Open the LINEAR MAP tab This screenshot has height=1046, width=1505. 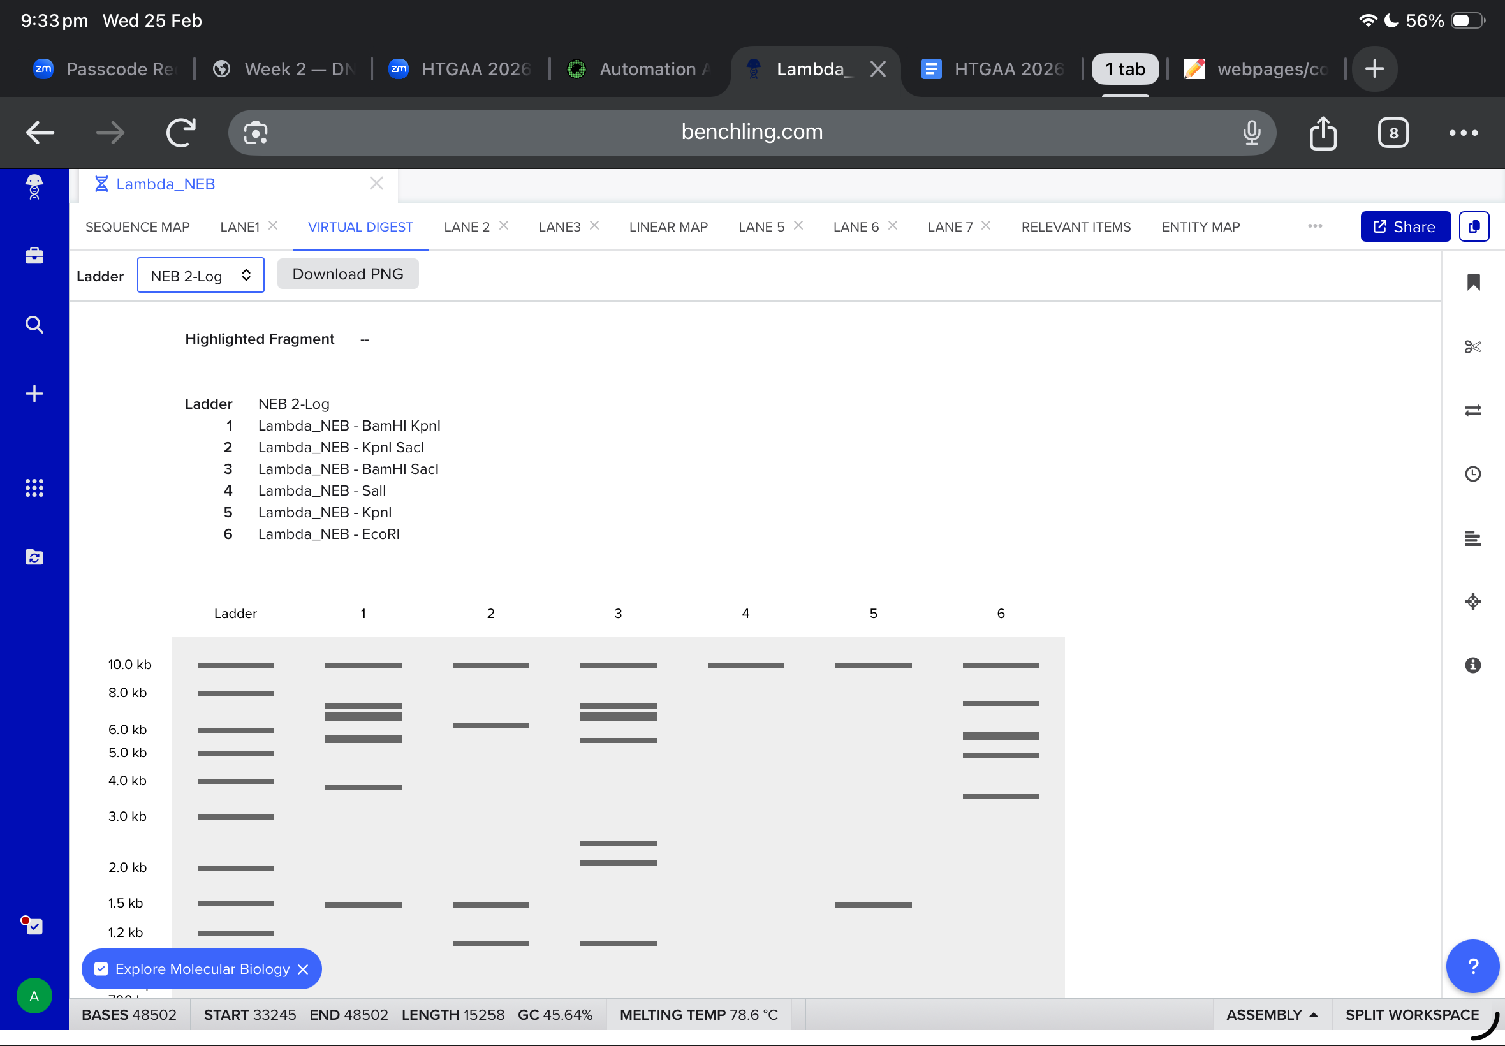pyautogui.click(x=668, y=227)
